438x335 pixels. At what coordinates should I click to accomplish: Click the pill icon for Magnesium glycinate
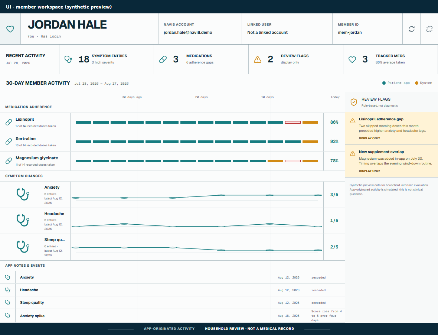click(x=9, y=161)
